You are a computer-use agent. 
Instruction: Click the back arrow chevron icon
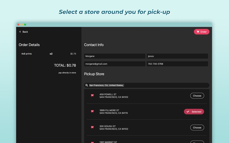(20, 32)
